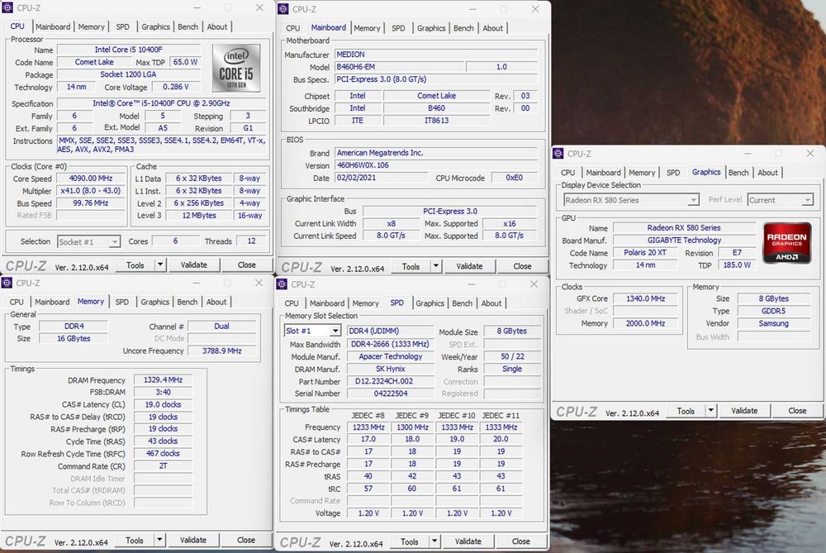
Task: Click the GFX Core 1340.0 MHz value
Action: coord(645,298)
